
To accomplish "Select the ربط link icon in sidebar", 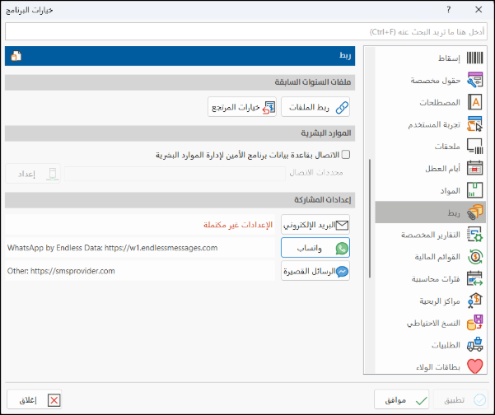I will click(474, 212).
